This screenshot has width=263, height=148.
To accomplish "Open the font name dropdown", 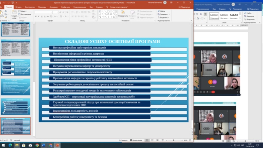I will [51, 12].
